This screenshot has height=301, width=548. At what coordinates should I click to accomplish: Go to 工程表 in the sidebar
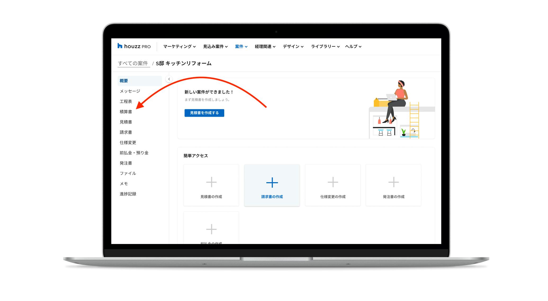pyautogui.click(x=126, y=101)
